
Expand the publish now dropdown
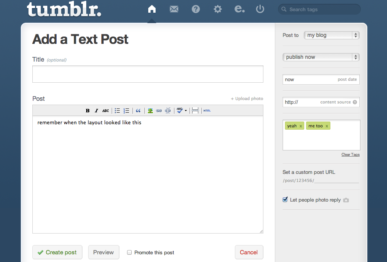(321, 57)
